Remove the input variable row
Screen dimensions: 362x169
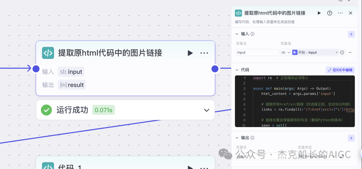pyautogui.click(x=350, y=52)
